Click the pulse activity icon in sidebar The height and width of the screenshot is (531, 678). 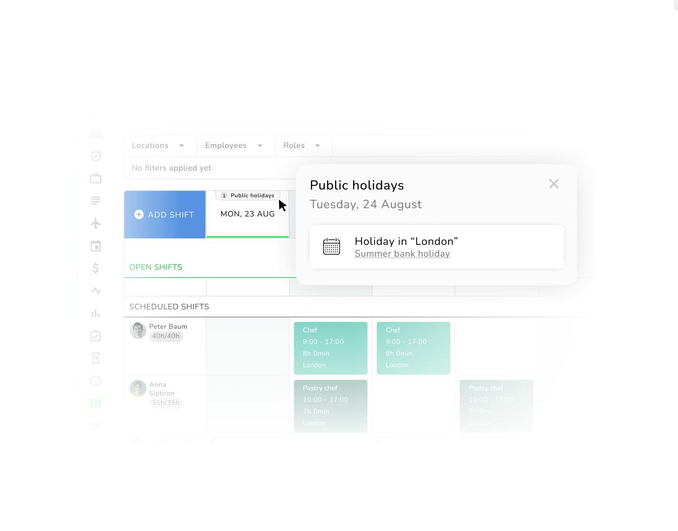[x=96, y=291]
